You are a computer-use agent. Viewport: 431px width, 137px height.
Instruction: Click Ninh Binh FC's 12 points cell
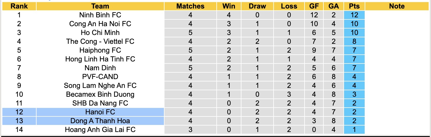click(354, 15)
